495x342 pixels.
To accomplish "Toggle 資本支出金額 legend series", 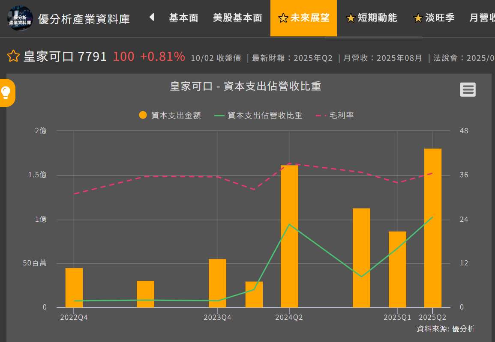I will [170, 115].
